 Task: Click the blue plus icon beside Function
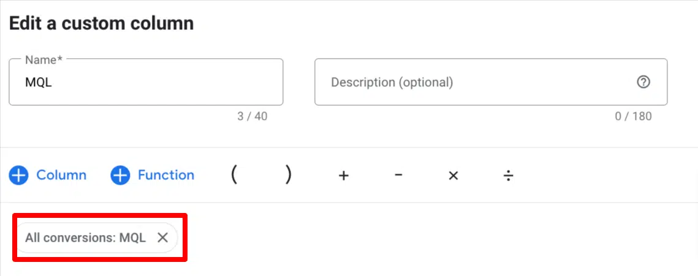[120, 176]
